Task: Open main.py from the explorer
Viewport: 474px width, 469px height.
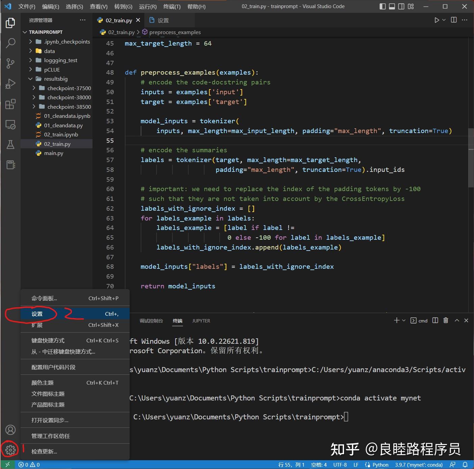Action: (x=53, y=153)
